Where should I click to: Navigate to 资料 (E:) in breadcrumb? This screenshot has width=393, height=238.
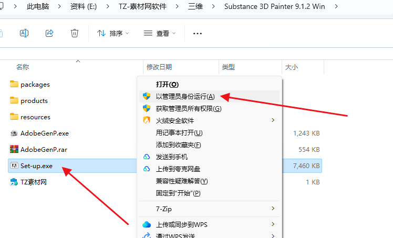point(84,6)
